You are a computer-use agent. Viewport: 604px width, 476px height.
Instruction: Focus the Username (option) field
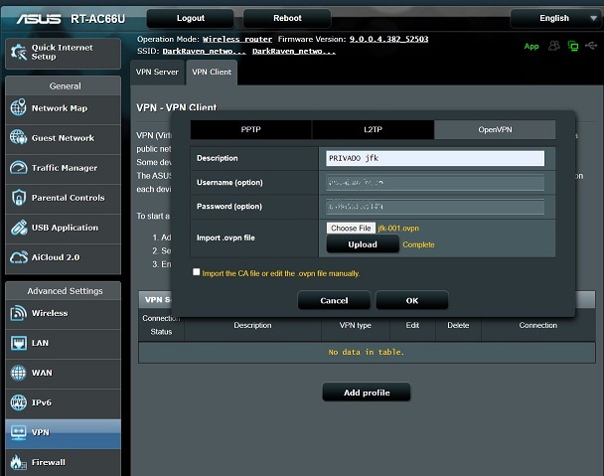click(x=435, y=182)
